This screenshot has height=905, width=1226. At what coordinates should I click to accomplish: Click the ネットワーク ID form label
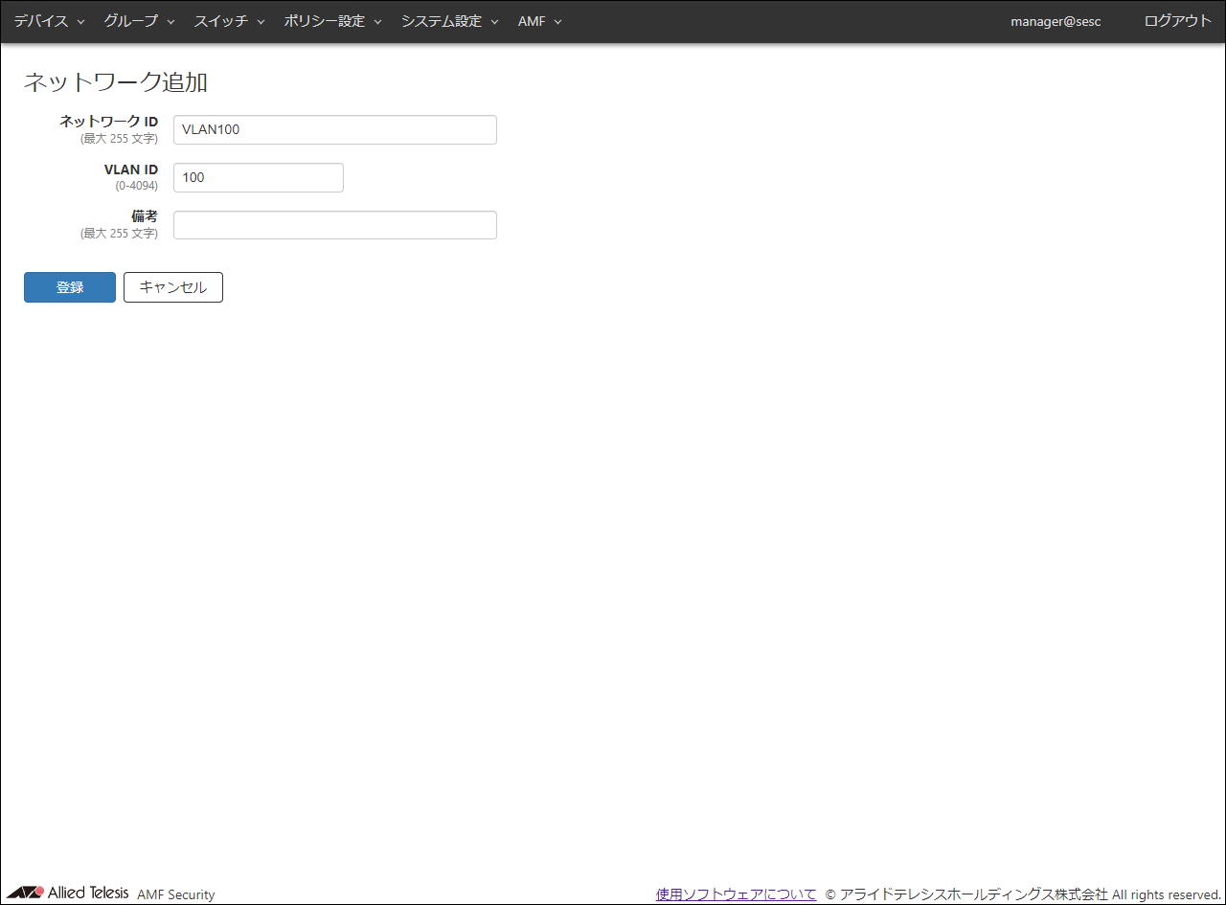(108, 122)
